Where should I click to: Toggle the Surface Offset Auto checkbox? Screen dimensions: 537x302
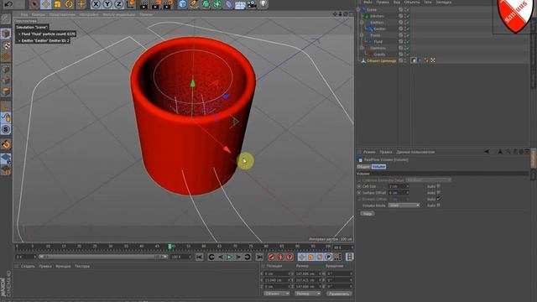point(439,192)
